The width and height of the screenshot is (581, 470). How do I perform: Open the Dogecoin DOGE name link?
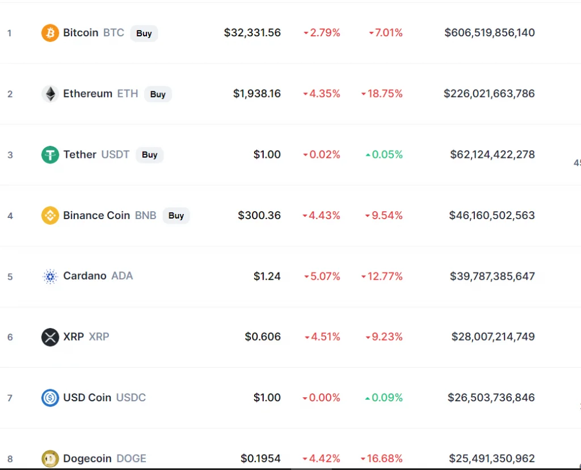coord(104,459)
